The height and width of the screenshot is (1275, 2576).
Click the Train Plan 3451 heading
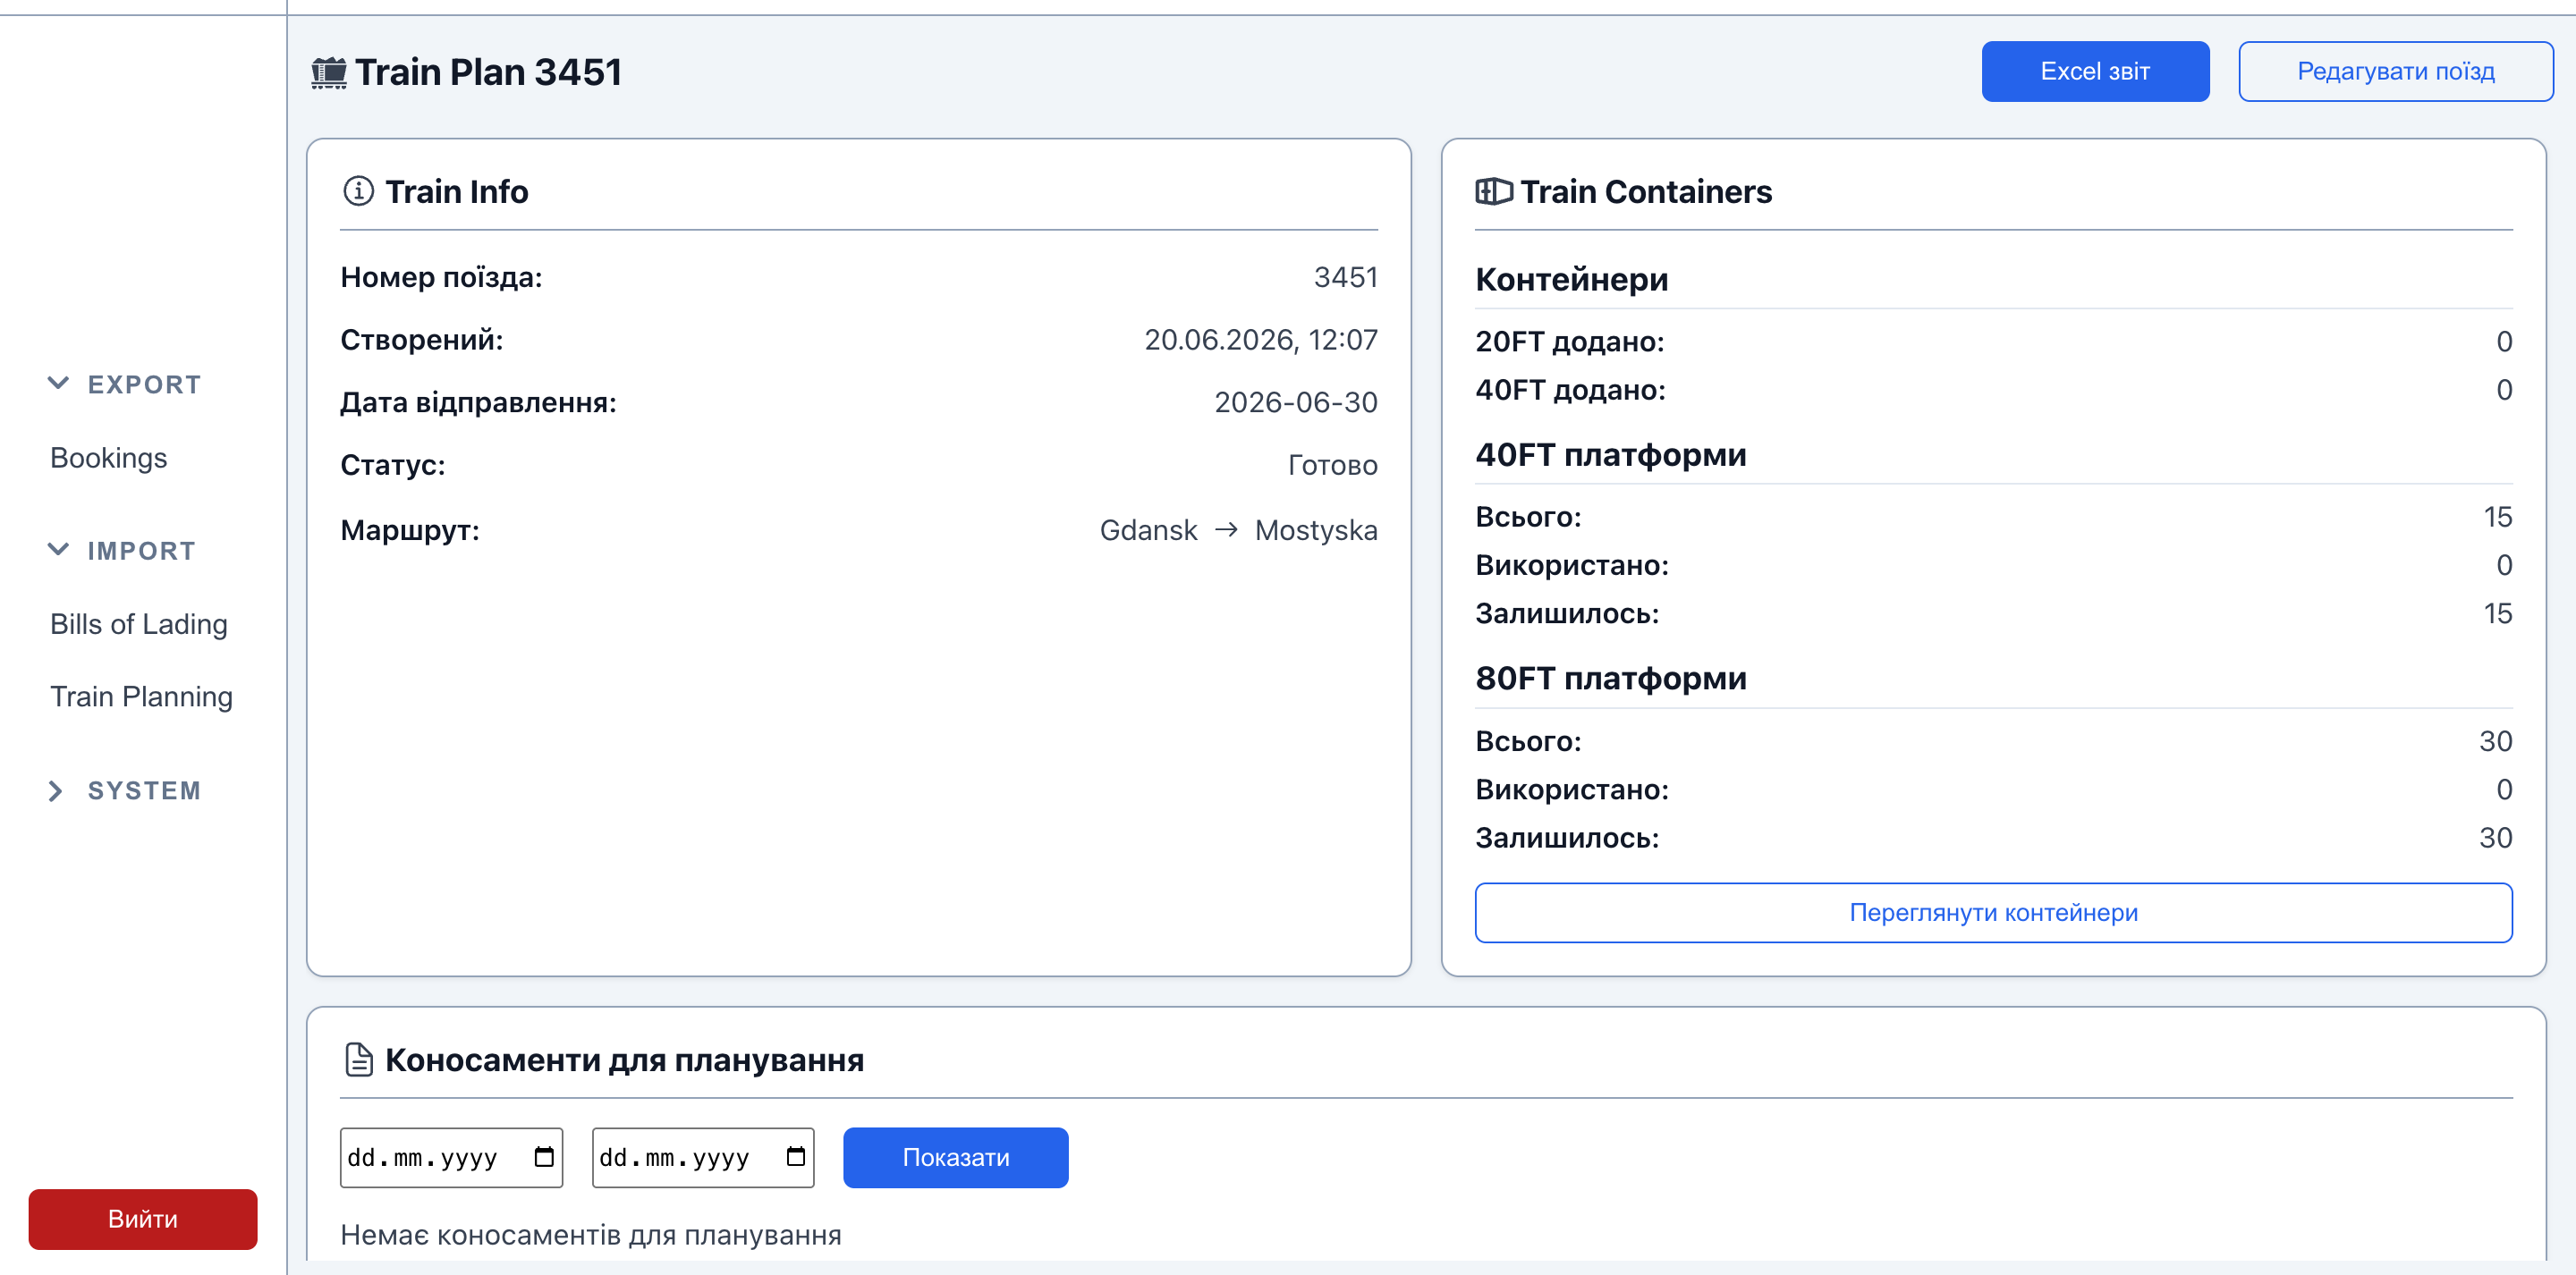pos(488,72)
